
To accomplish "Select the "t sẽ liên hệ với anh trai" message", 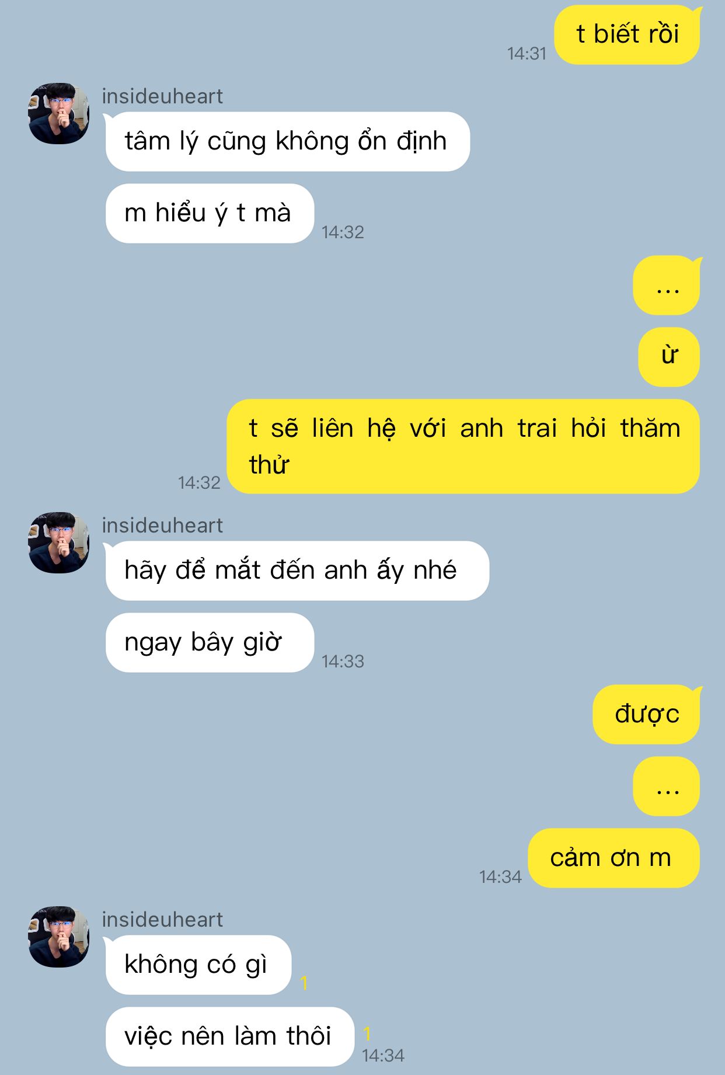I will pos(463,446).
